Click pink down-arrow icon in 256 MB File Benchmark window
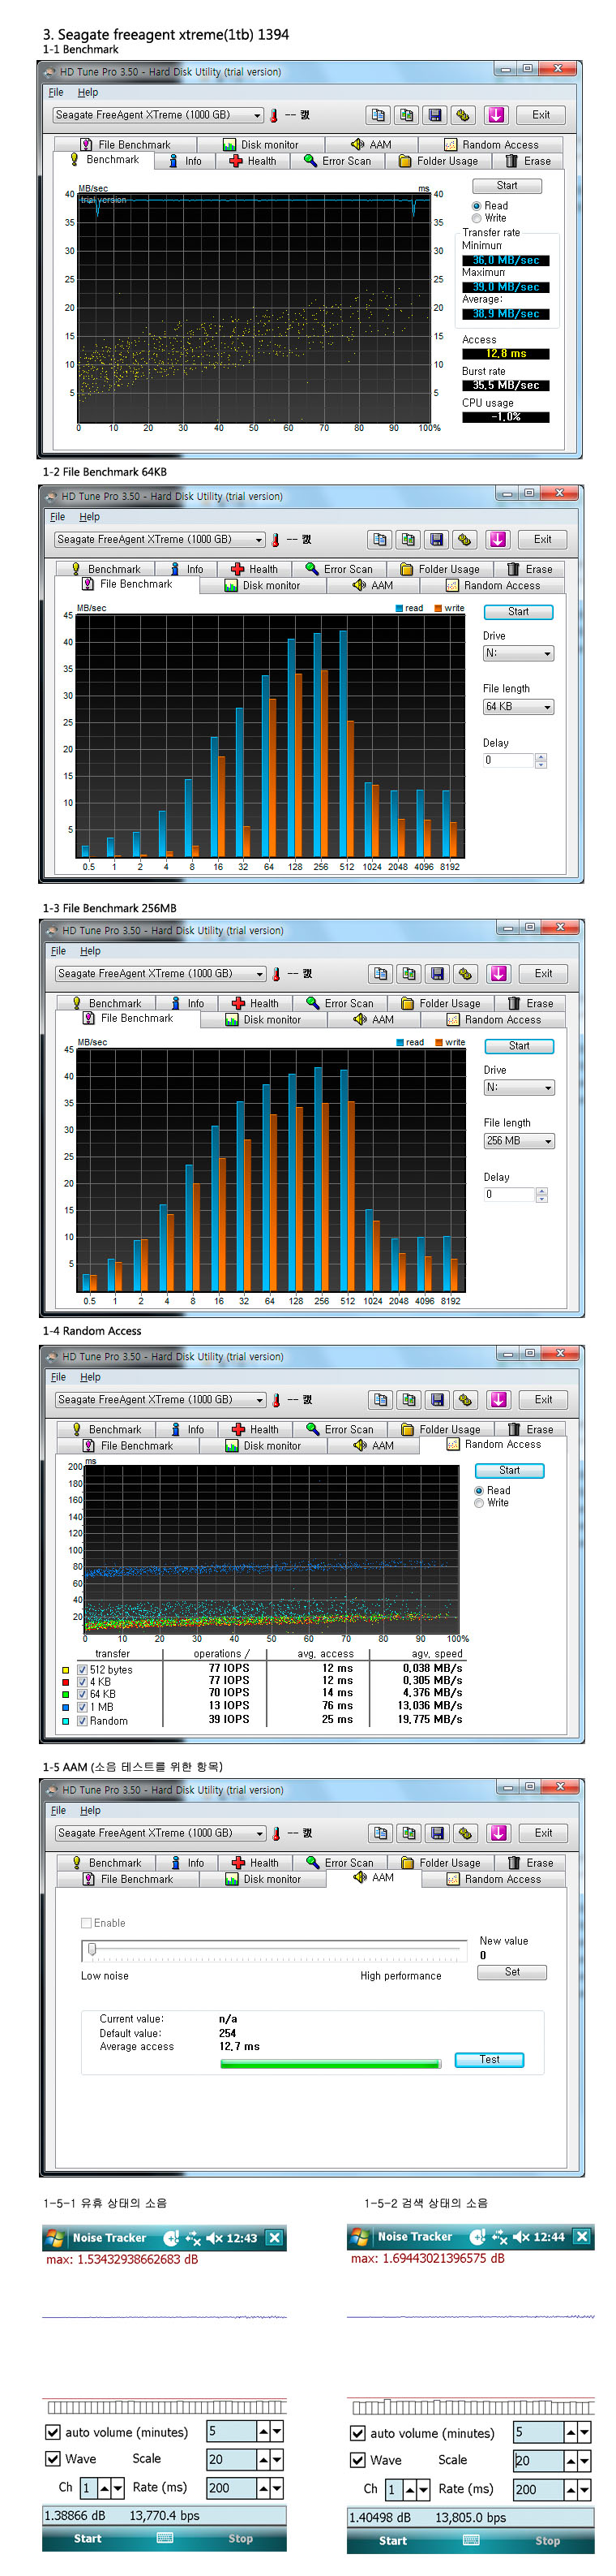616x2576 pixels. 499,973
